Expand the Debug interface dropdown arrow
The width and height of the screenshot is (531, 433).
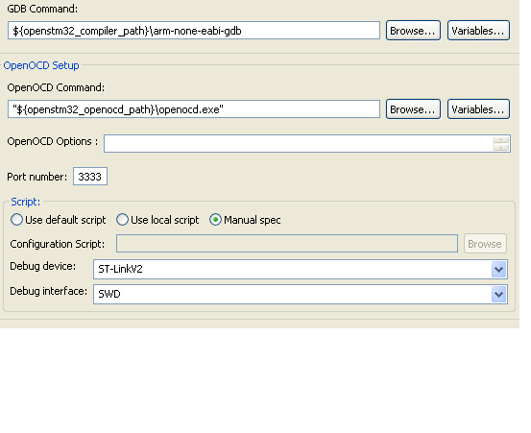pyautogui.click(x=498, y=294)
